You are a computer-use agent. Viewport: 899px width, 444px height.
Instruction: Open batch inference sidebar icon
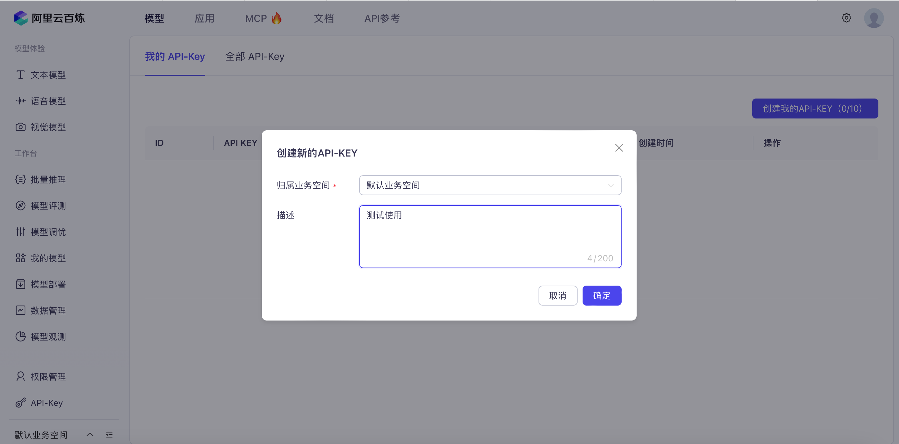pyautogui.click(x=20, y=179)
